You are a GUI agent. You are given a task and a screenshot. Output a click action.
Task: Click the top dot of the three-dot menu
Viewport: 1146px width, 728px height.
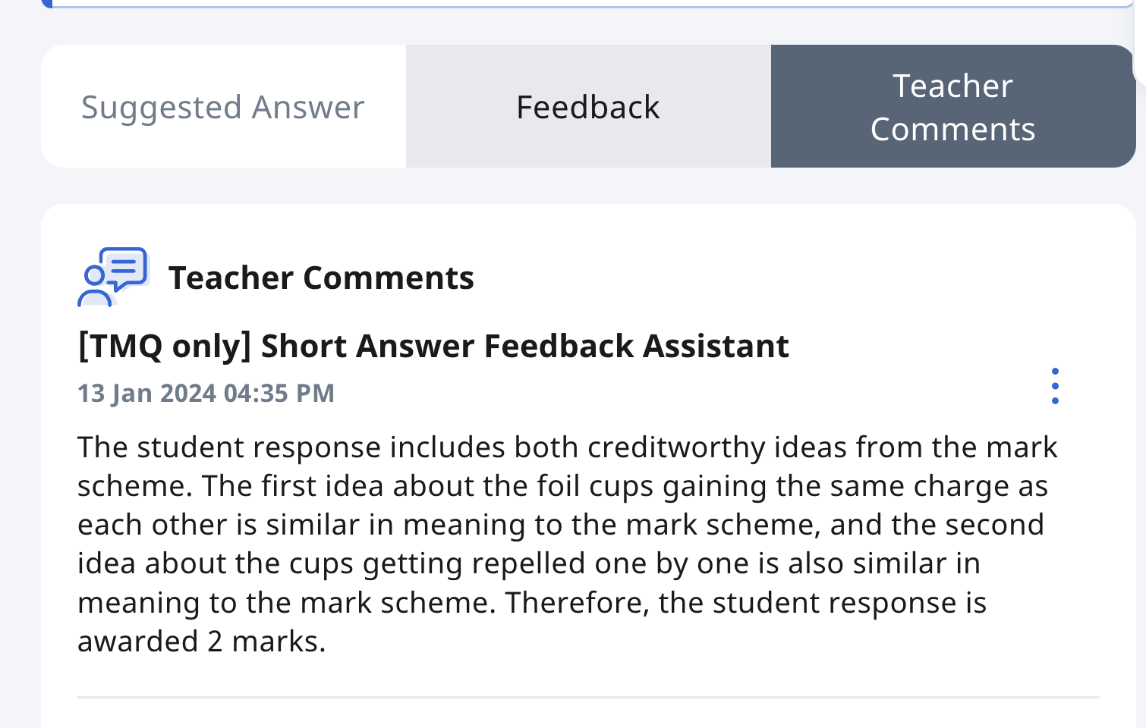[x=1056, y=371]
